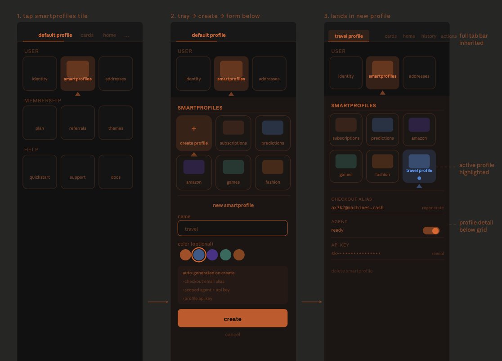Click reveal beside the API key
502x361 pixels.
437,254
